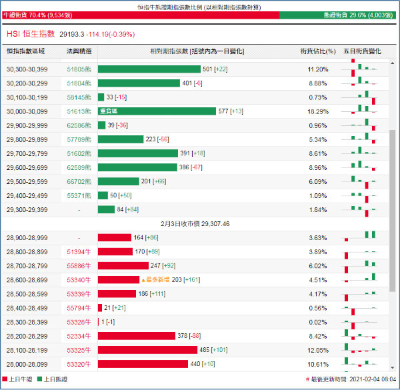400x390 pixels.
Task: Select the 53340牛 bull contract link
Action: 79,279
